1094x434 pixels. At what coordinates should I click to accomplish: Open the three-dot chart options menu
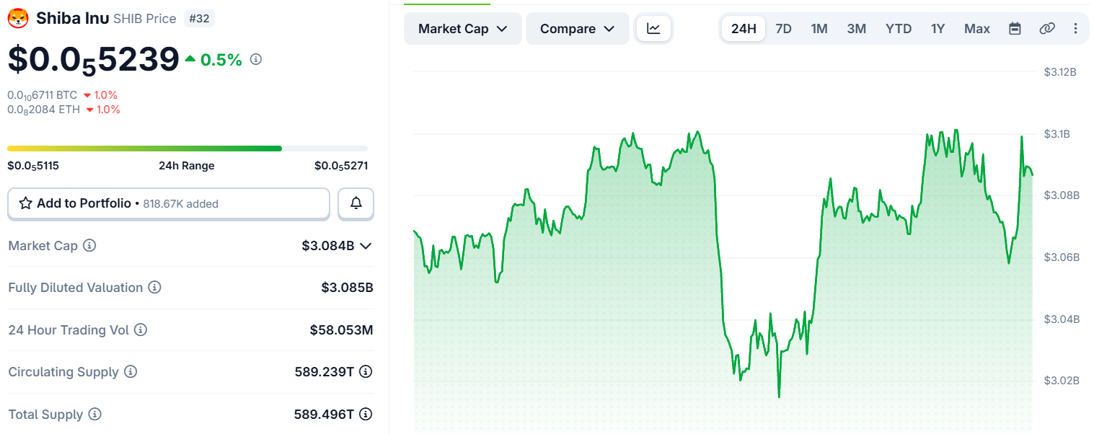(1075, 29)
